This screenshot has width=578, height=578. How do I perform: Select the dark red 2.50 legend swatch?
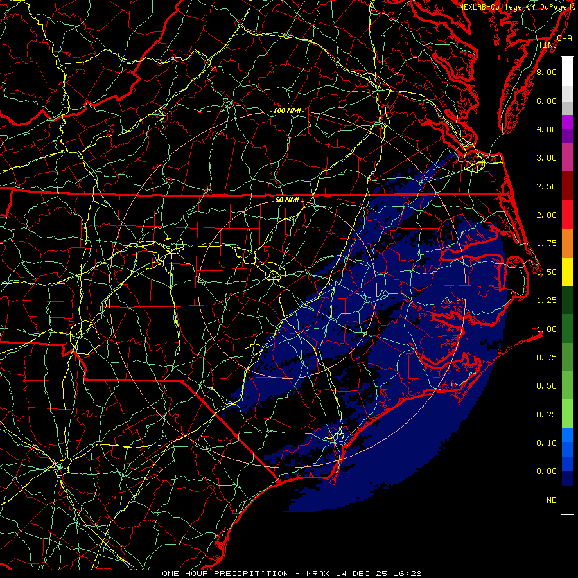tap(567, 186)
